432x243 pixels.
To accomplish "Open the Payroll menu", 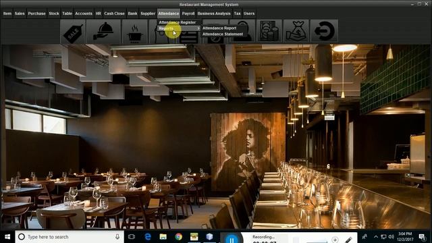I will [x=188, y=13].
